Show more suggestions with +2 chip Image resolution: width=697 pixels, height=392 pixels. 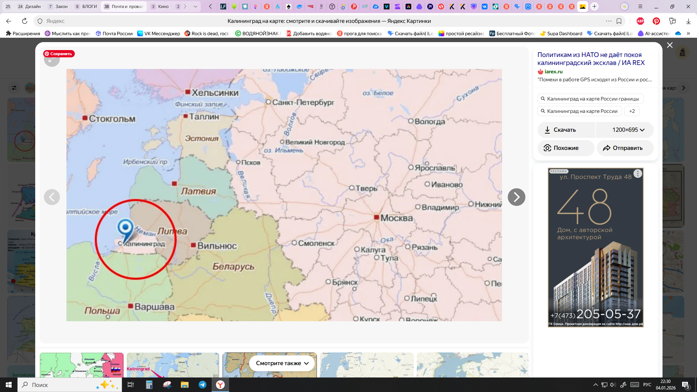coord(632,111)
